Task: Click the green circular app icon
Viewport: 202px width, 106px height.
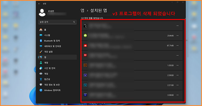Action: (x=85, y=35)
